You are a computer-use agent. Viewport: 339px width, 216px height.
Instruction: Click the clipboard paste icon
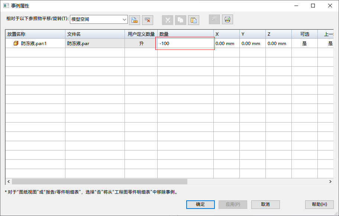click(194, 20)
